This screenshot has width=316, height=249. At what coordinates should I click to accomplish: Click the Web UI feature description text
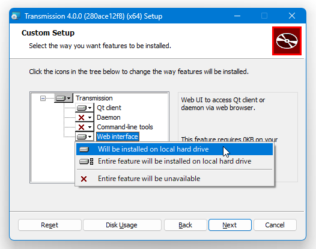[223, 104]
